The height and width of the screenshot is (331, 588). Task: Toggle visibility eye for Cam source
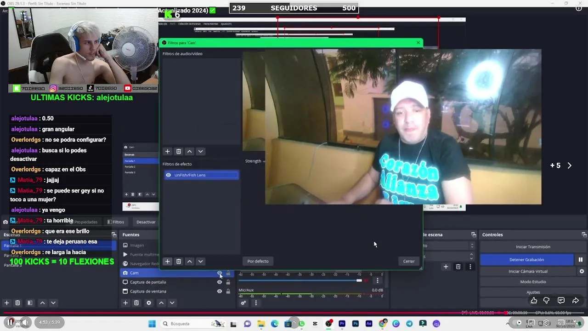(x=220, y=273)
